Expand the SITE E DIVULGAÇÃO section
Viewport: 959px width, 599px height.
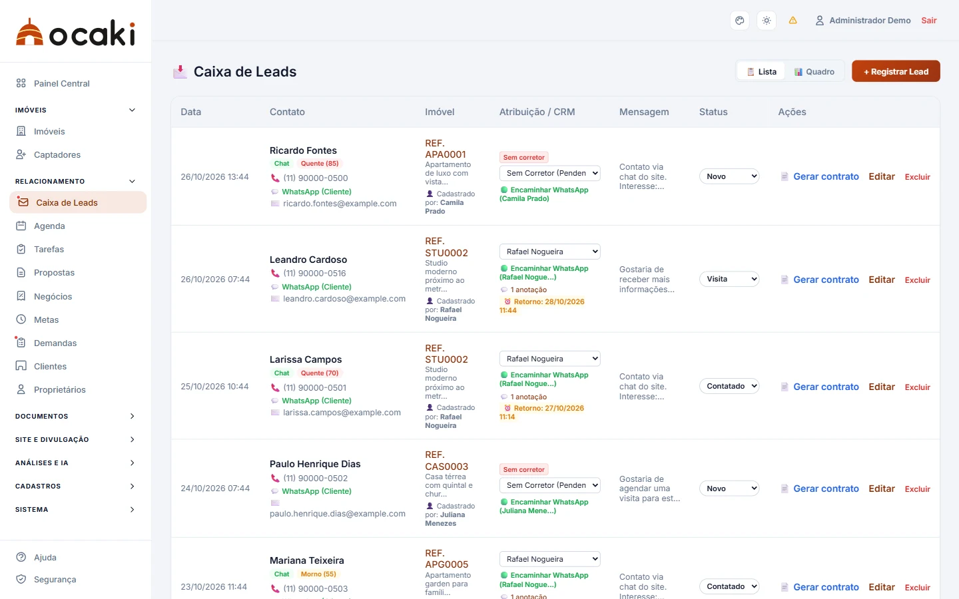tap(75, 439)
